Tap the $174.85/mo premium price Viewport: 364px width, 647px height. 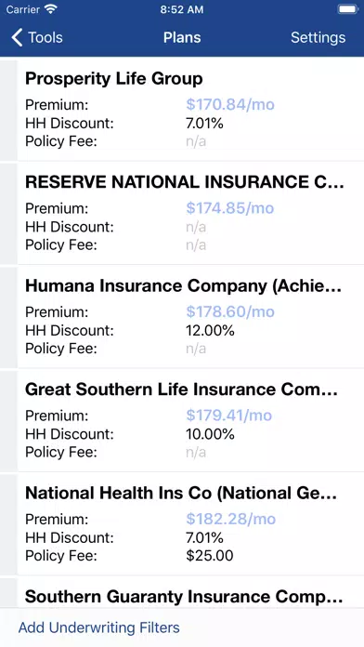pos(230,208)
